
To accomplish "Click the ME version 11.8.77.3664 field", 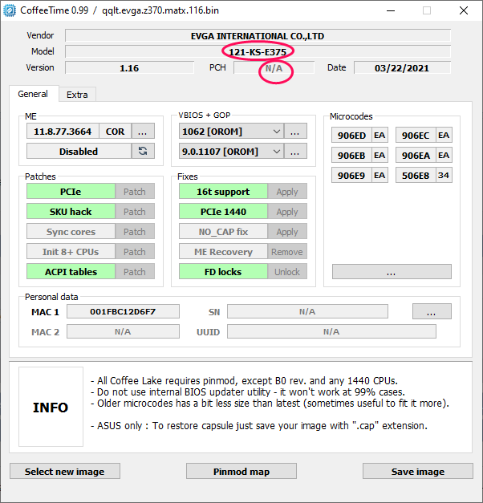I will [x=63, y=132].
